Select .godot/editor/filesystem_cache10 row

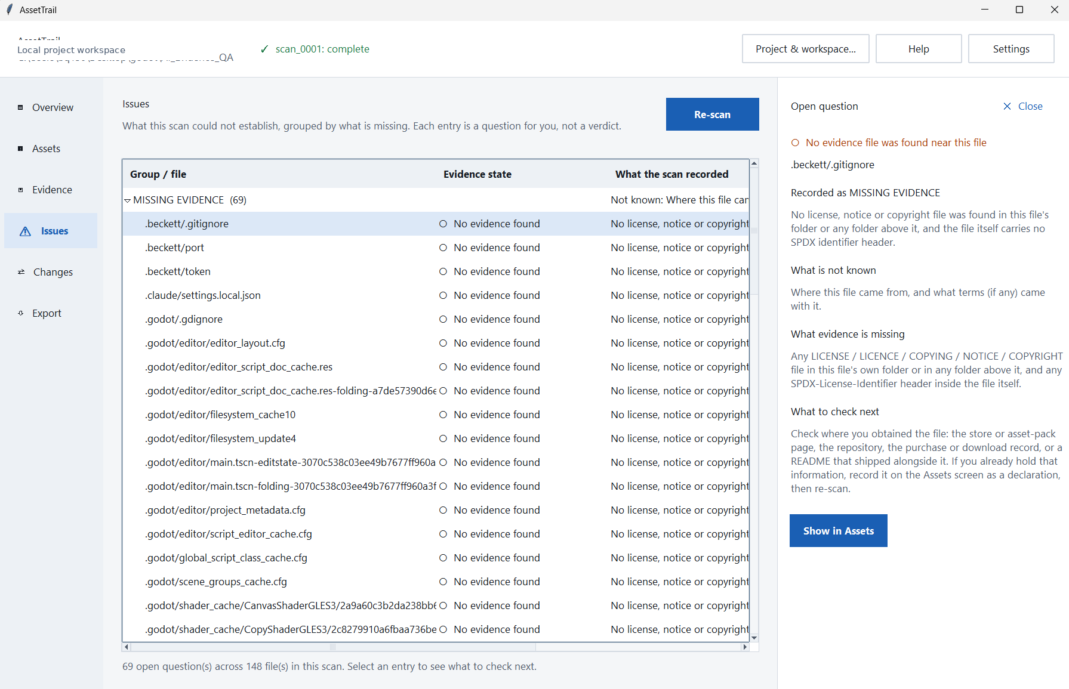pyautogui.click(x=436, y=415)
